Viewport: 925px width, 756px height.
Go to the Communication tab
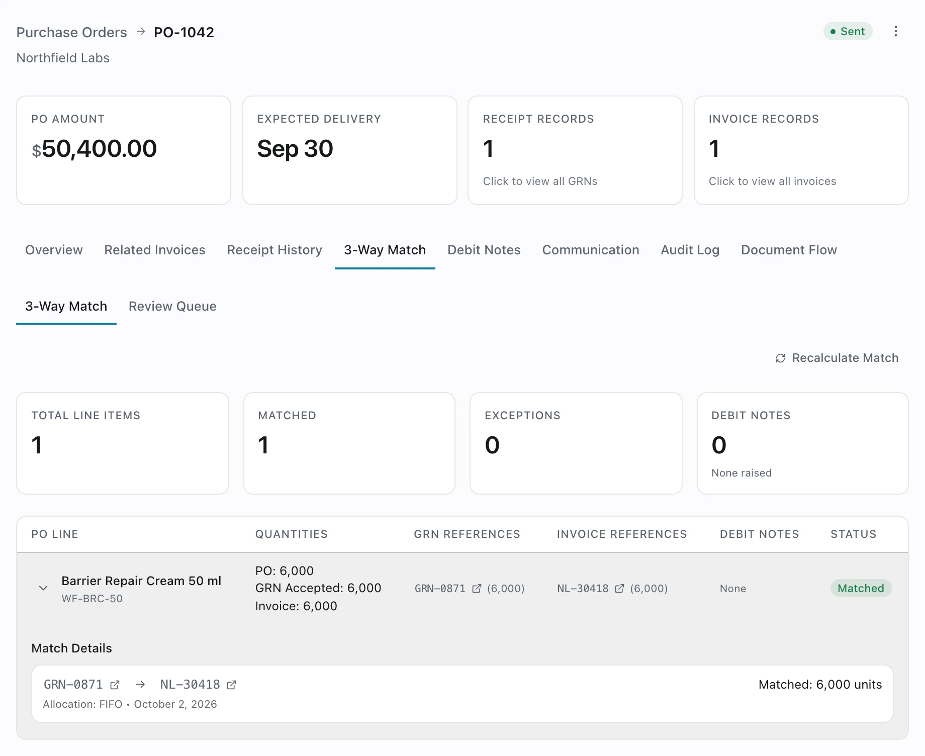click(x=591, y=250)
